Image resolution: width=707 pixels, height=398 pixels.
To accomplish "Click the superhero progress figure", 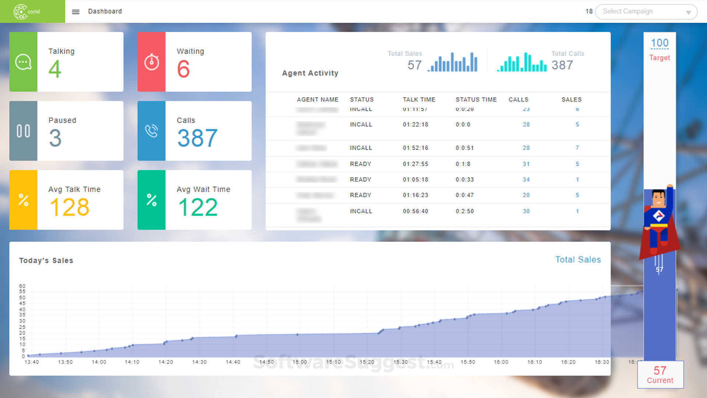I will click(x=659, y=221).
